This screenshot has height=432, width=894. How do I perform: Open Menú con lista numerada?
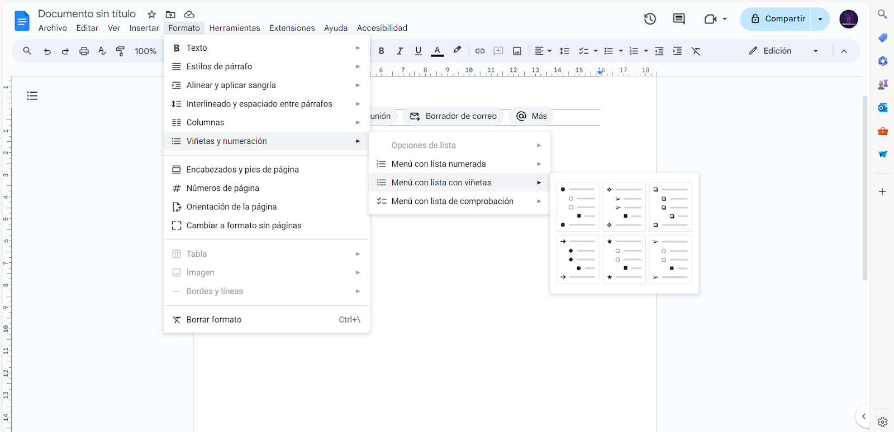pos(460,164)
